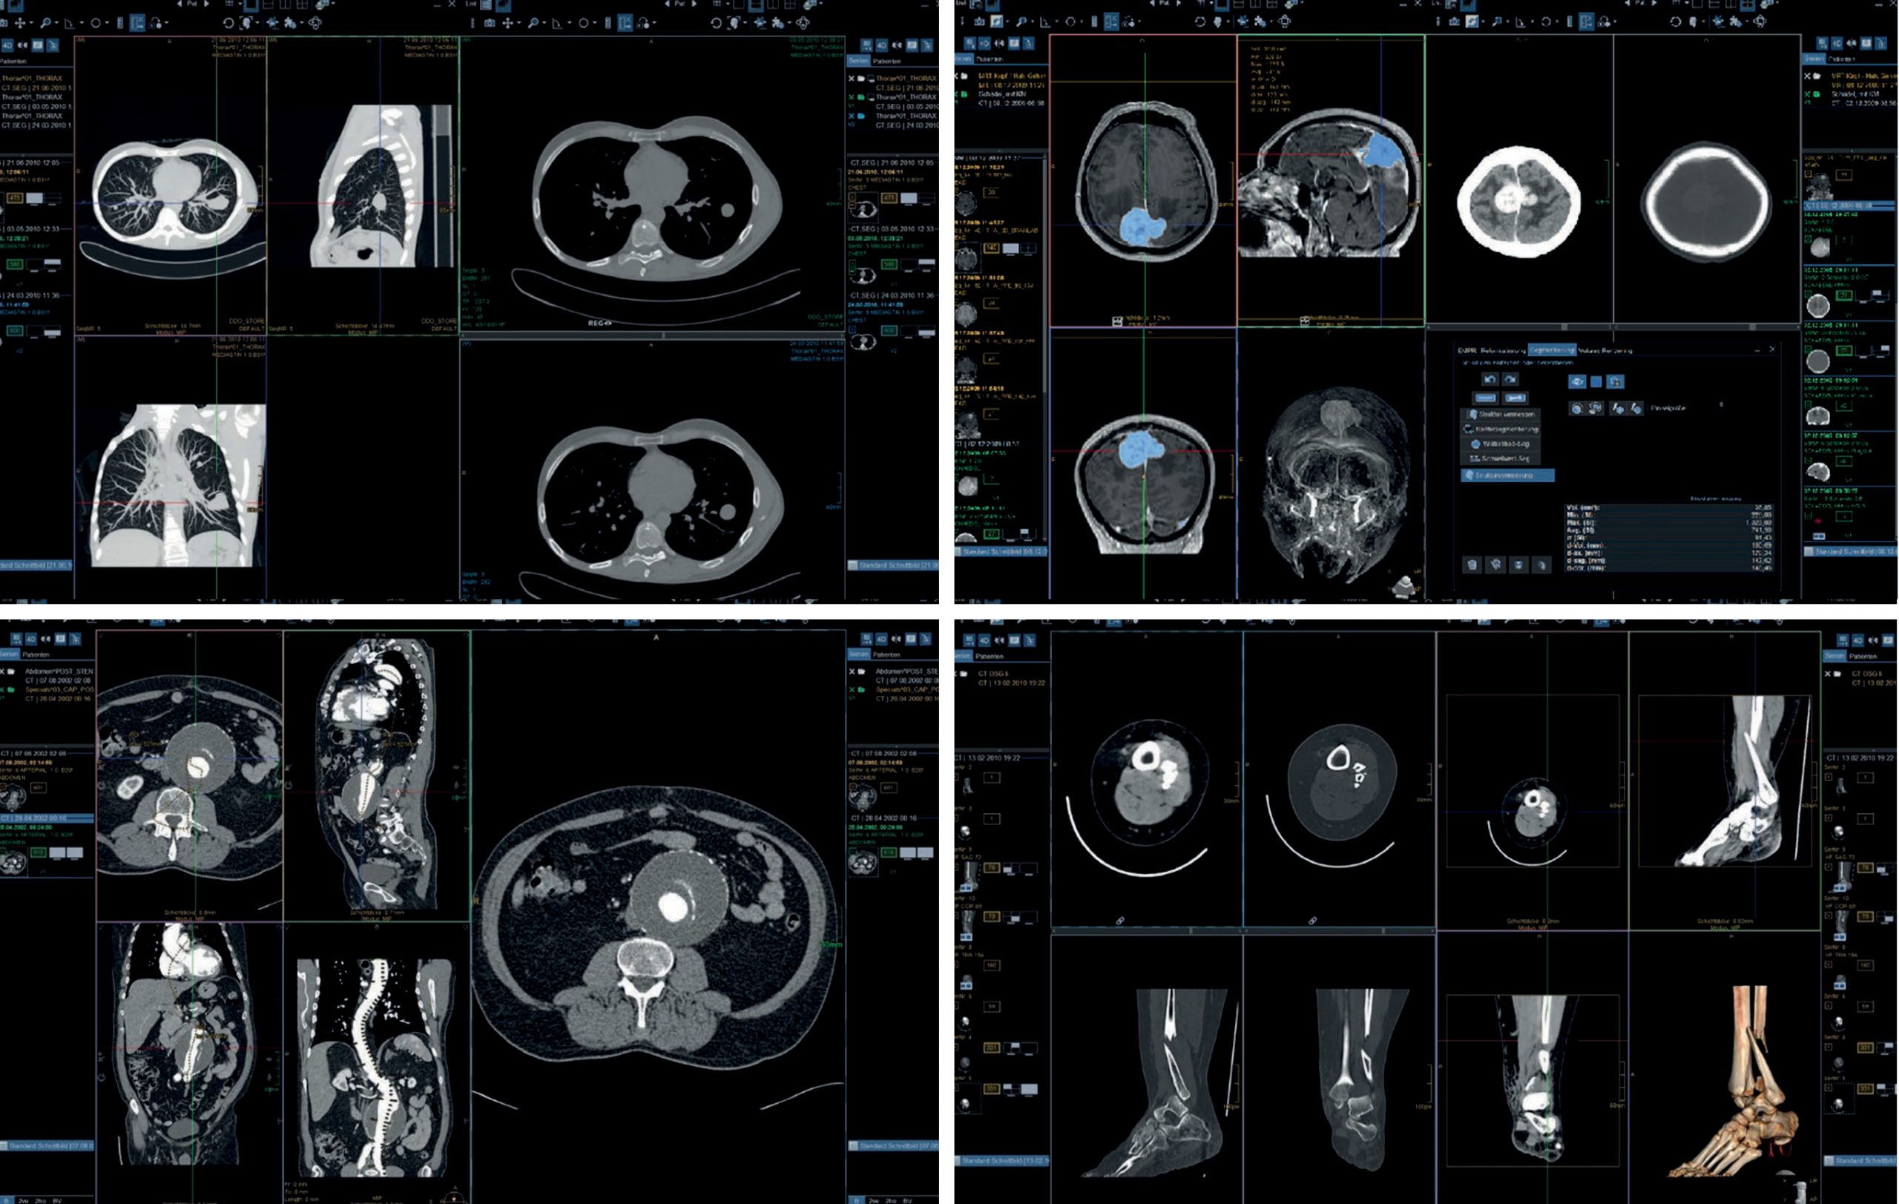This screenshot has height=1204, width=1899.
Task: Click the mirror icon in thorax window's right panel
Action: tap(897, 45)
